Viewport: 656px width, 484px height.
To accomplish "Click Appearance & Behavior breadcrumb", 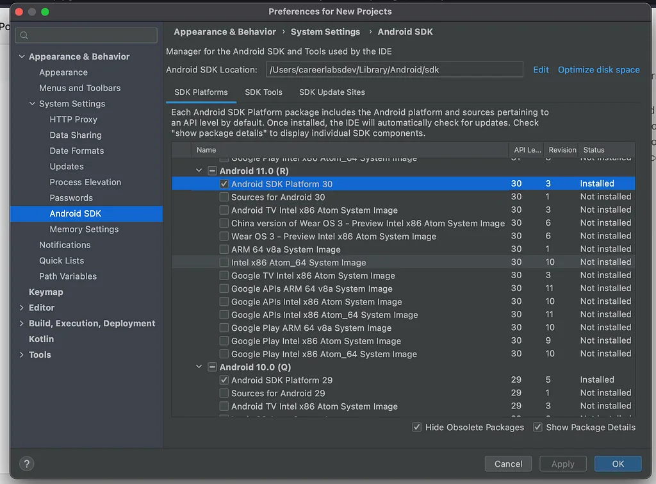I will 225,32.
